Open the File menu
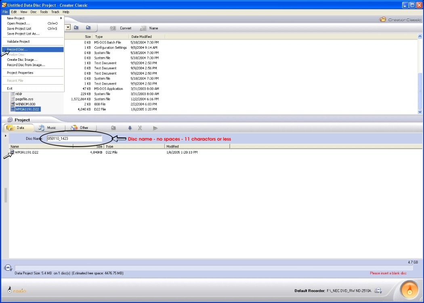The height and width of the screenshot is (303, 424). pyautogui.click(x=5, y=12)
